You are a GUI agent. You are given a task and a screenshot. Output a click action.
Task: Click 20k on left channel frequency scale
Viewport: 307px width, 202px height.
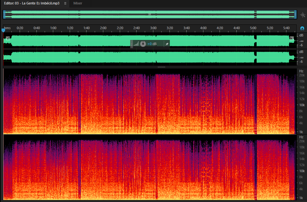point(302,75)
